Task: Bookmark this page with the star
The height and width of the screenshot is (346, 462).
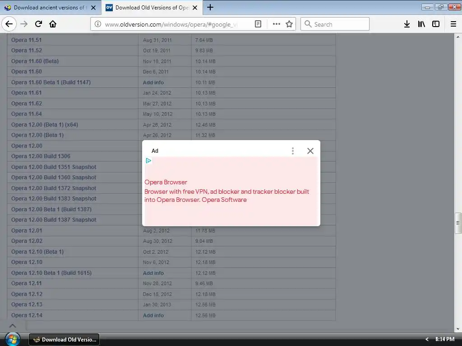Action: 289,24
